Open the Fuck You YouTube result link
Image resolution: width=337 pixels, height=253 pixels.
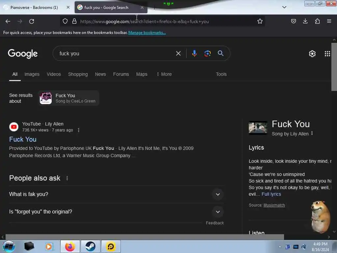pos(23,139)
